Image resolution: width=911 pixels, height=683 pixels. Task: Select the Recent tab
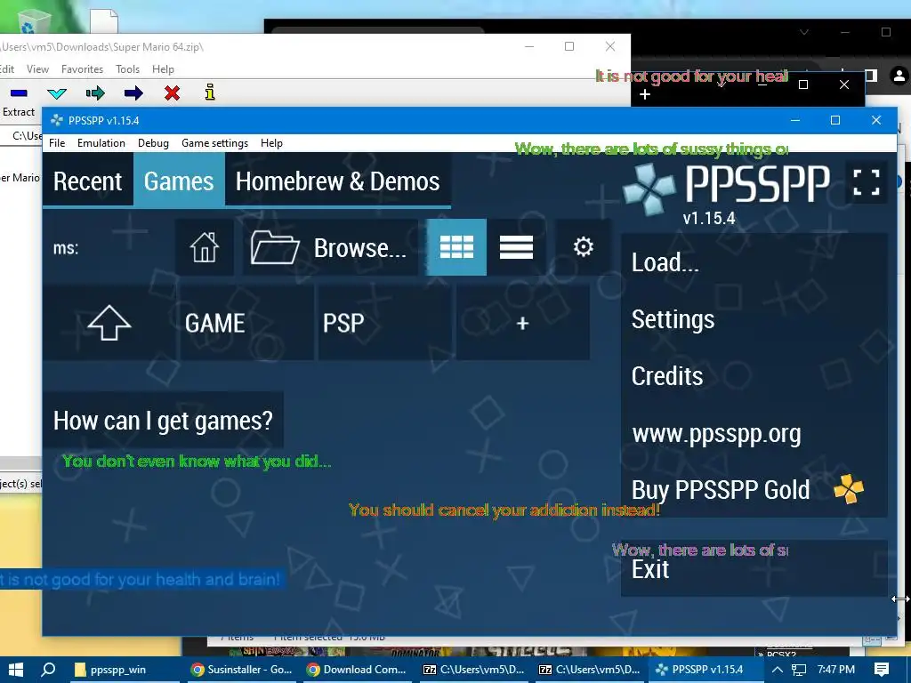tap(88, 181)
